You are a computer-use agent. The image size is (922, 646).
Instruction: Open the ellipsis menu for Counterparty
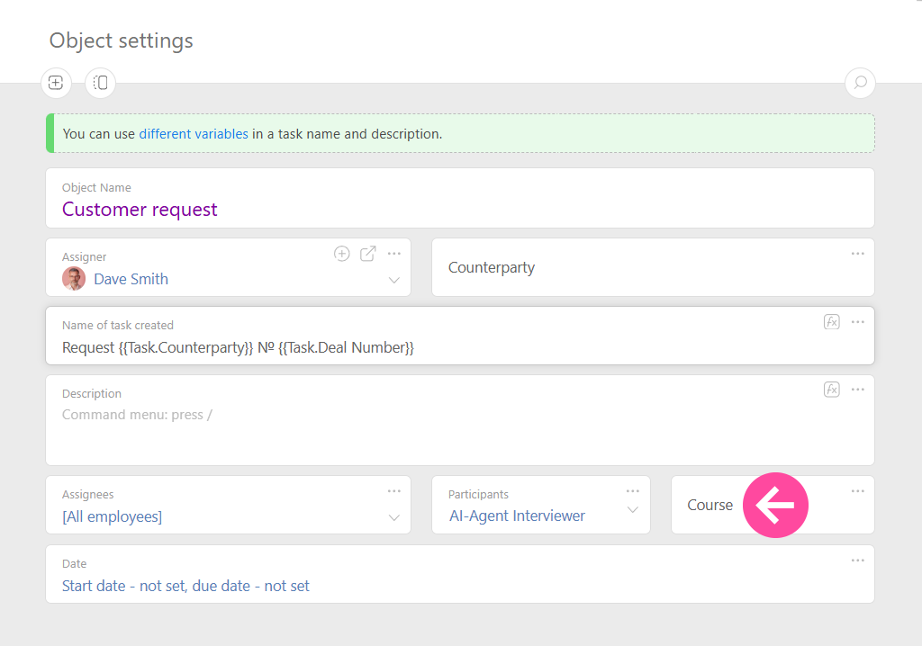(x=857, y=253)
